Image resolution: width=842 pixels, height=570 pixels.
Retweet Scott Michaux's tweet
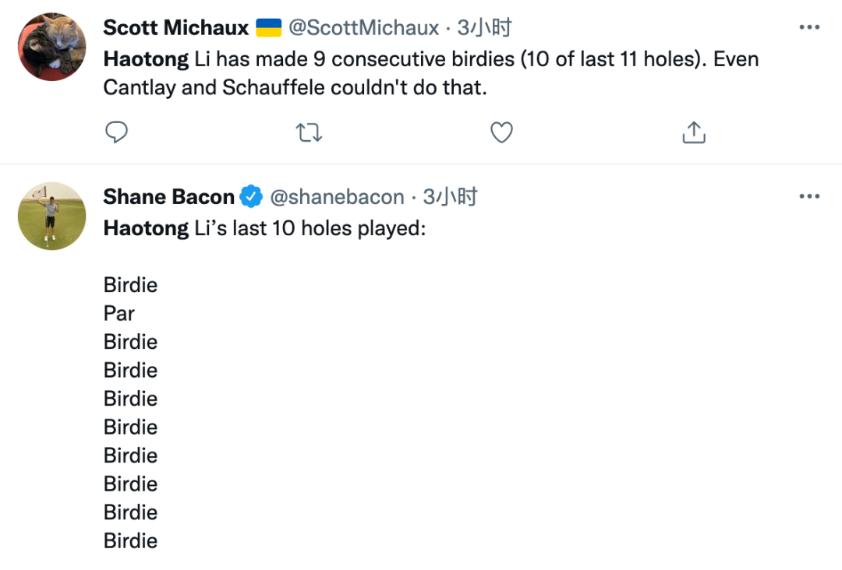click(310, 133)
